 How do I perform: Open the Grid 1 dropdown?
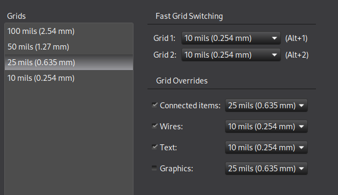[x=231, y=38]
